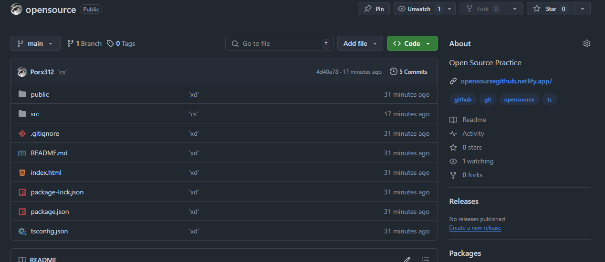
Task: Click the edit README pencil icon
Action: point(407,260)
